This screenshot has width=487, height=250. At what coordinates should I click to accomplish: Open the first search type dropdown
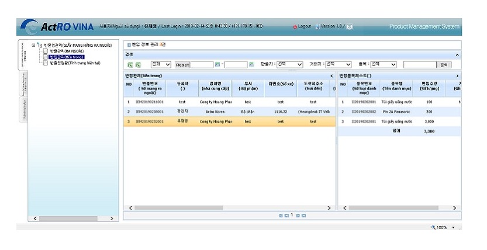tap(161, 64)
